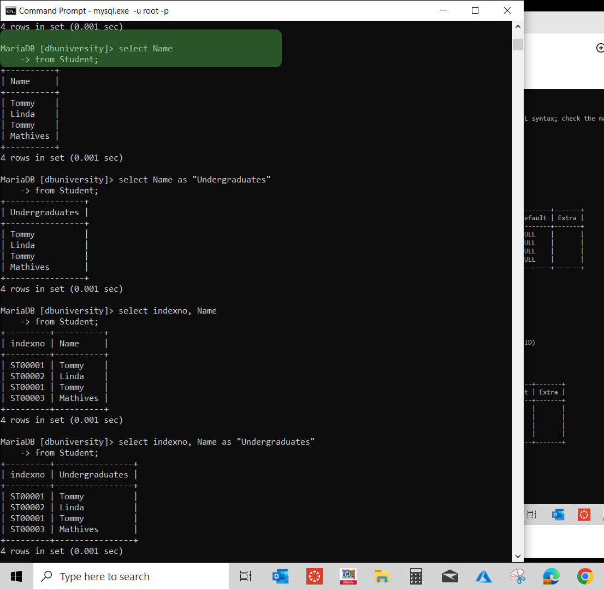Launch Microsoft Azure from the taskbar

tap(483, 576)
